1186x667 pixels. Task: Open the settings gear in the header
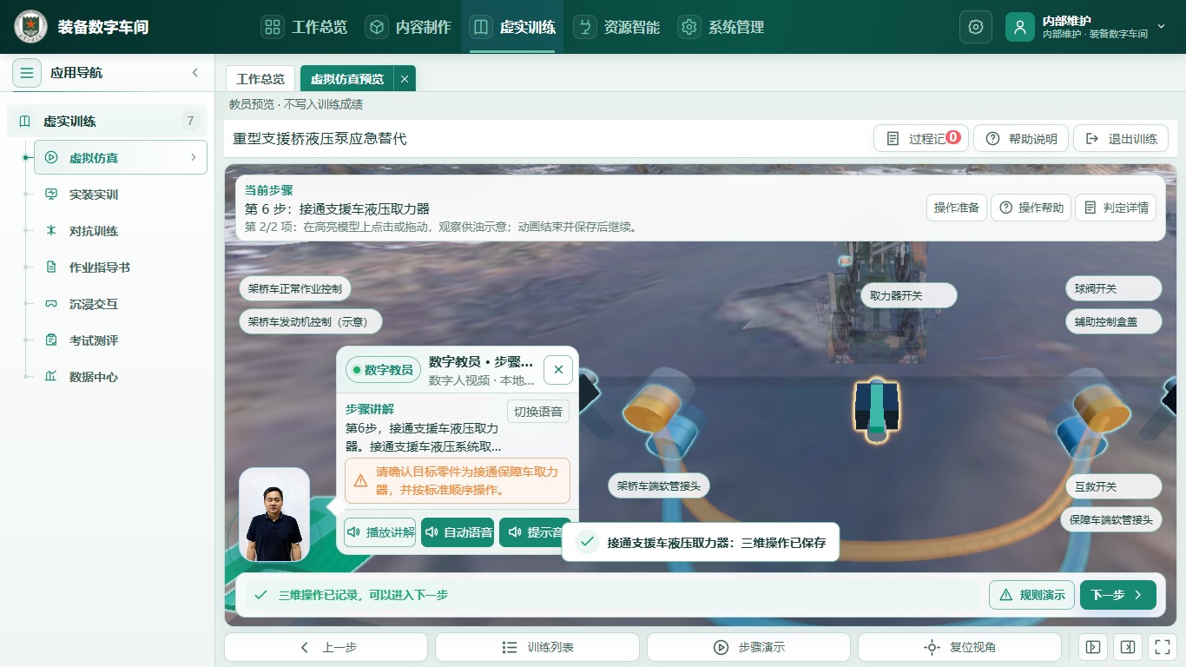975,27
